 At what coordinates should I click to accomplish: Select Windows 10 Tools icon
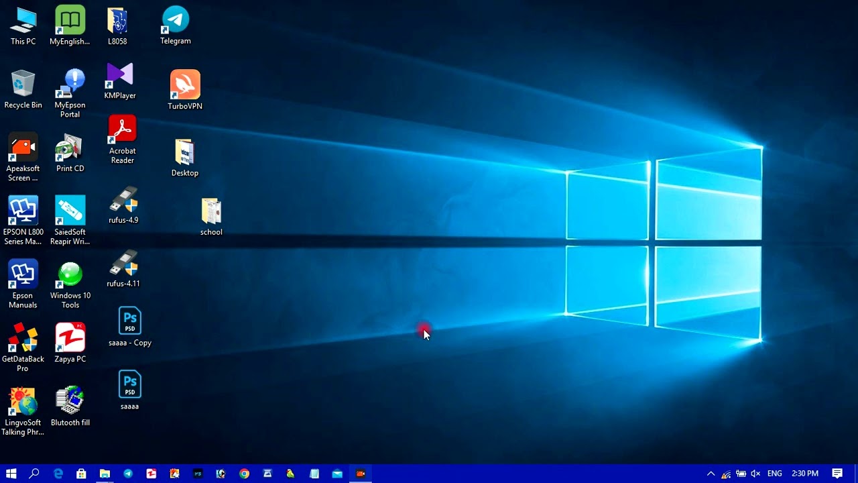point(70,284)
